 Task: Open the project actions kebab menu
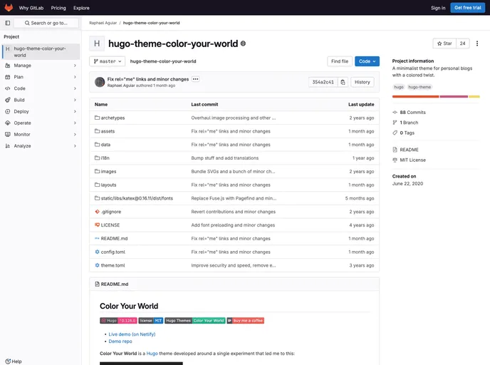pyautogui.click(x=477, y=43)
